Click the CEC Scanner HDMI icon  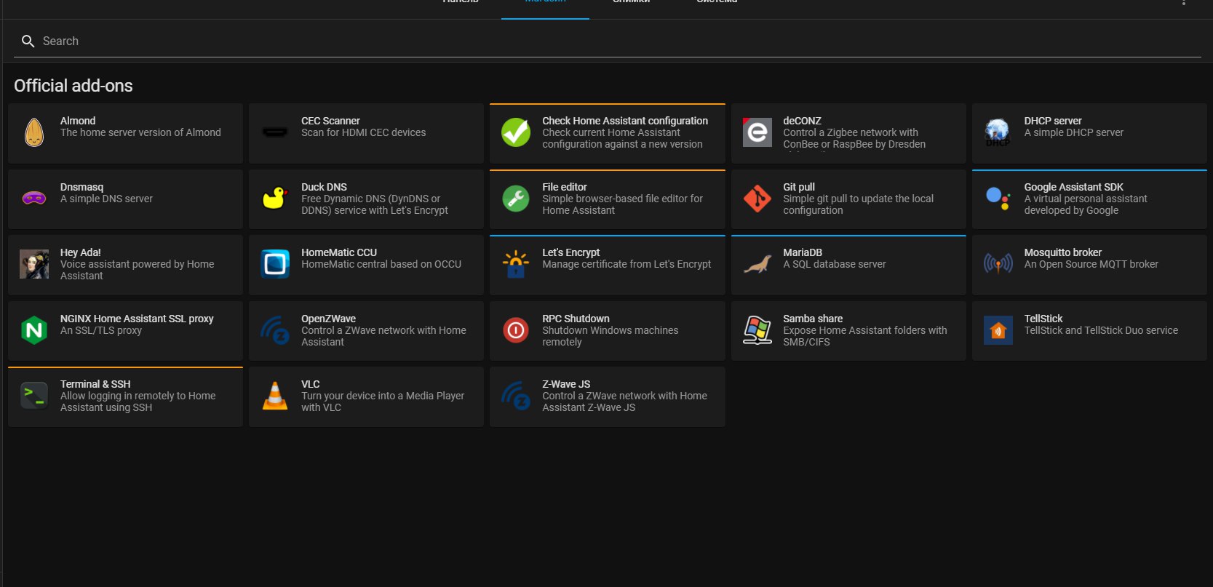click(x=275, y=132)
